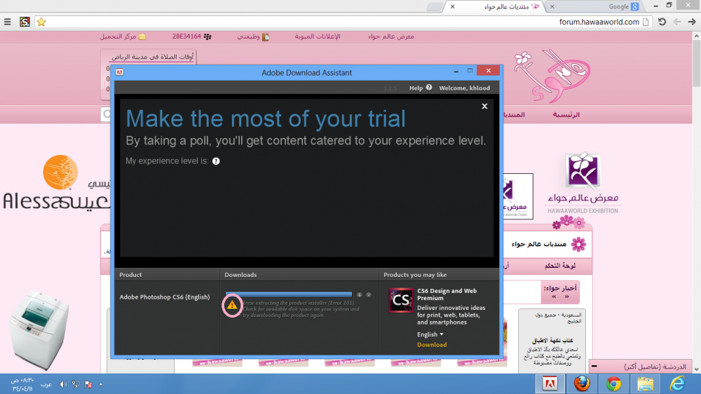This screenshot has height=394, width=701.
Task: Collapse the Arabic chat bar at bottom
Action: coord(594,367)
